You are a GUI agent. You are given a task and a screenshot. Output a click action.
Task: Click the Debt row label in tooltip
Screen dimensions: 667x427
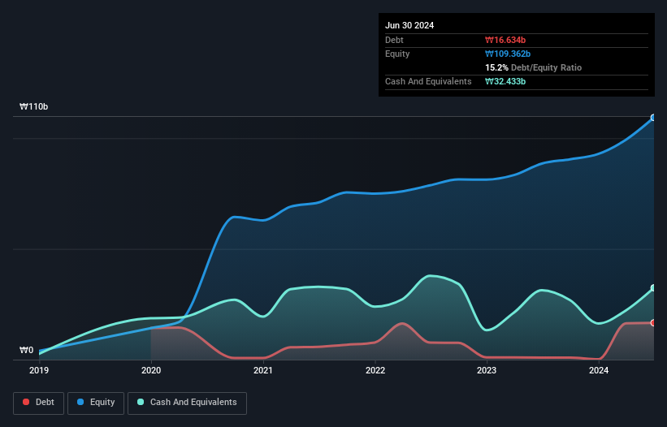394,40
